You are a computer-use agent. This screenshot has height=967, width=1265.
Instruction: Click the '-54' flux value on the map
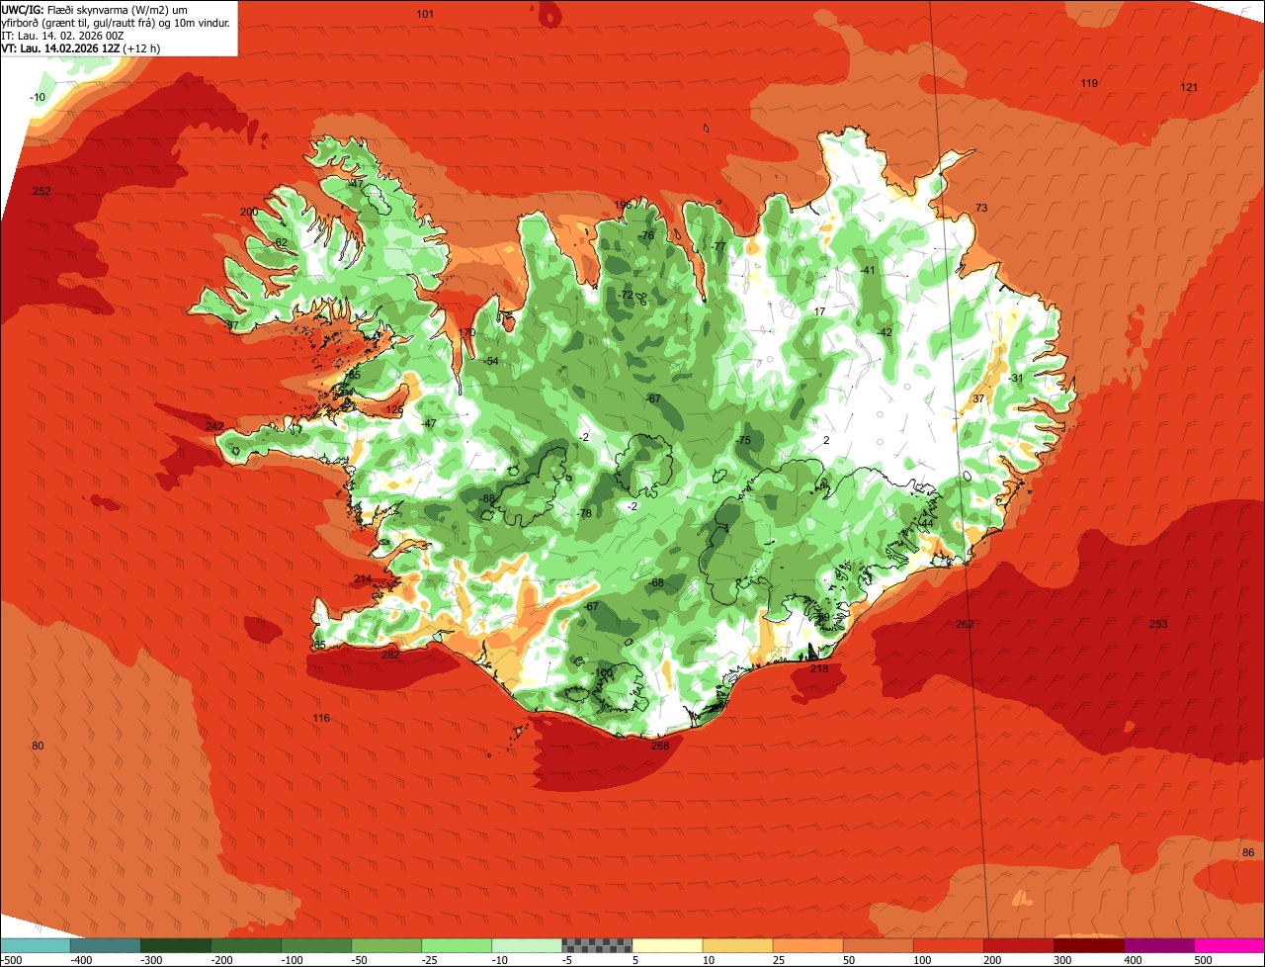(490, 361)
